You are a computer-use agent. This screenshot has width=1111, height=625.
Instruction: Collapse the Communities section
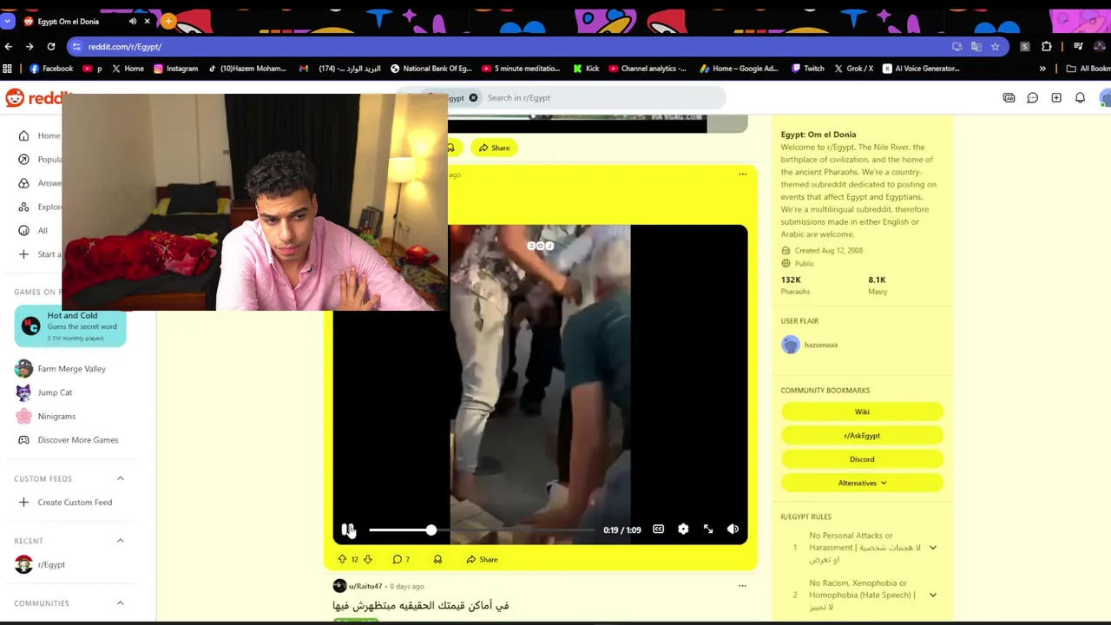tap(121, 603)
